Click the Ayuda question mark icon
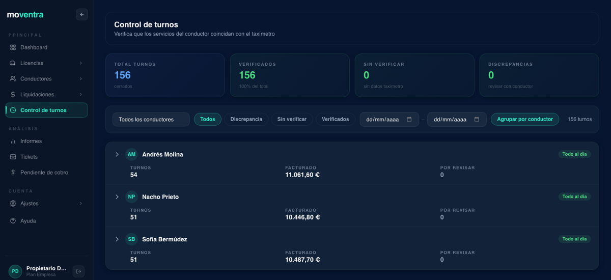This screenshot has width=611, height=280. (x=13, y=221)
